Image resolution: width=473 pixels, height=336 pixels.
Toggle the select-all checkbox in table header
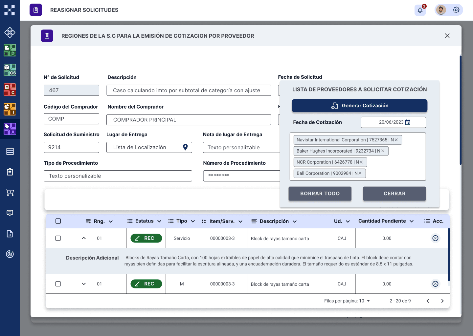58,221
